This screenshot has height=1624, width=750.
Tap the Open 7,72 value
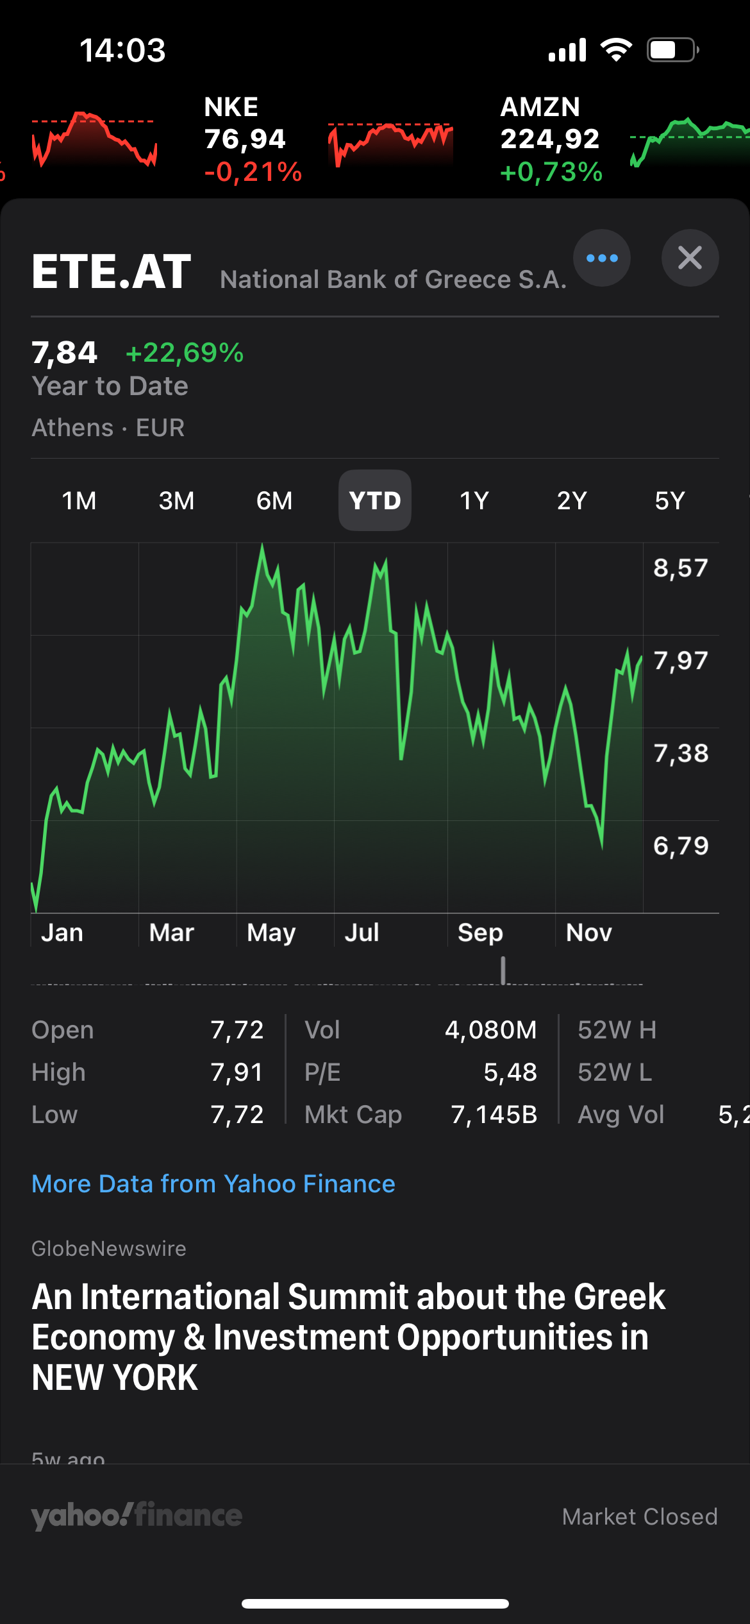tap(237, 1030)
